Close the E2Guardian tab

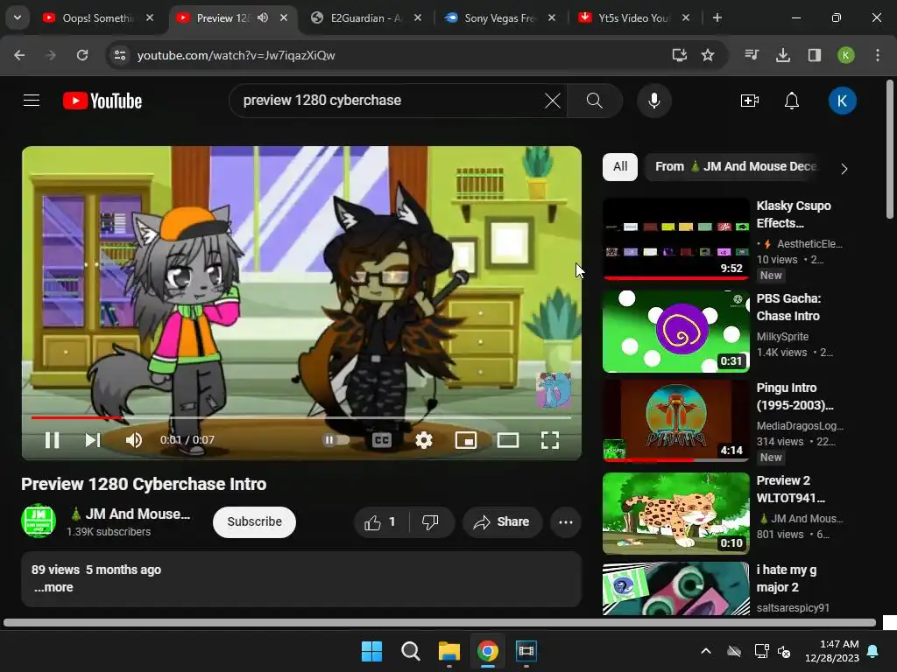point(418,17)
